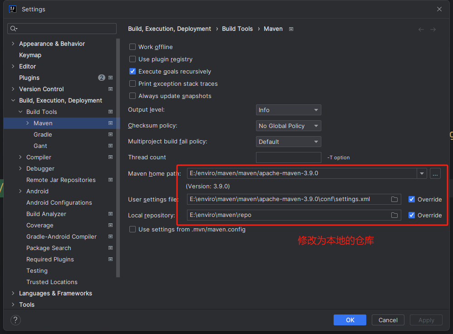Click Build Tools breadcrumb link
The image size is (453, 334).
237,29
